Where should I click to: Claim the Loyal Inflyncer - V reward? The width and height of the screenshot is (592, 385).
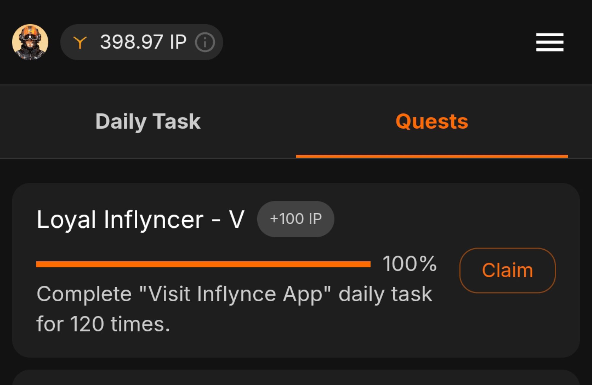coord(507,270)
